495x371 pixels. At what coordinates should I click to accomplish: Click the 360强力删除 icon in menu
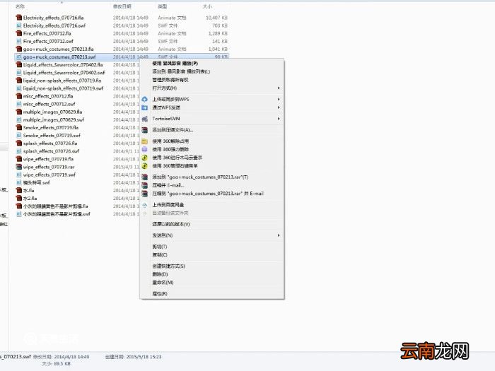pyautogui.click(x=145, y=149)
